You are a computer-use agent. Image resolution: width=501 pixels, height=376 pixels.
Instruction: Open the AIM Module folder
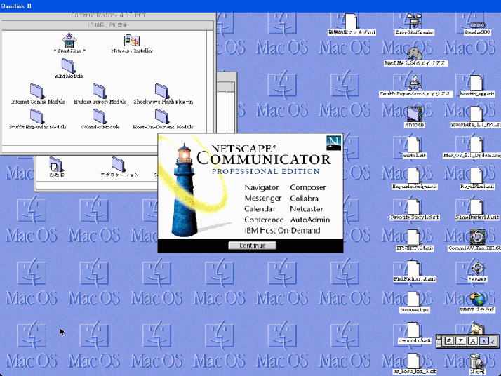[x=68, y=65]
